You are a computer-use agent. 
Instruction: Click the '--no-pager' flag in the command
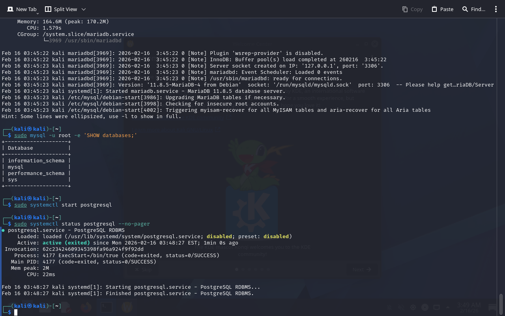pos(134,224)
